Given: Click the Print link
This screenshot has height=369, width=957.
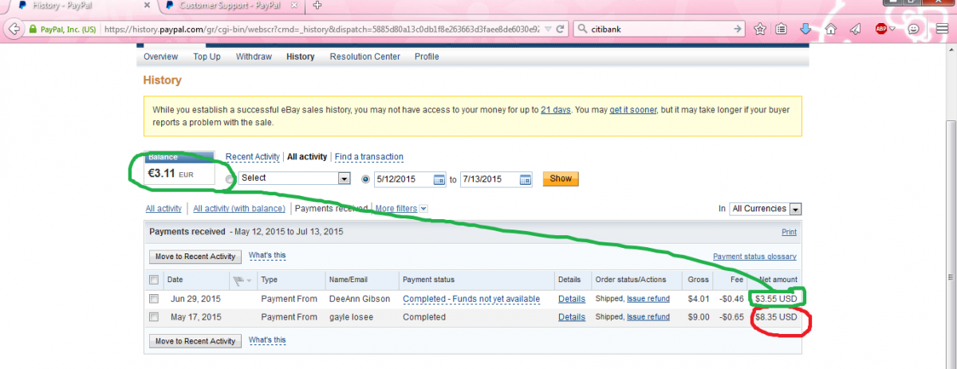Looking at the screenshot, I should point(789,233).
